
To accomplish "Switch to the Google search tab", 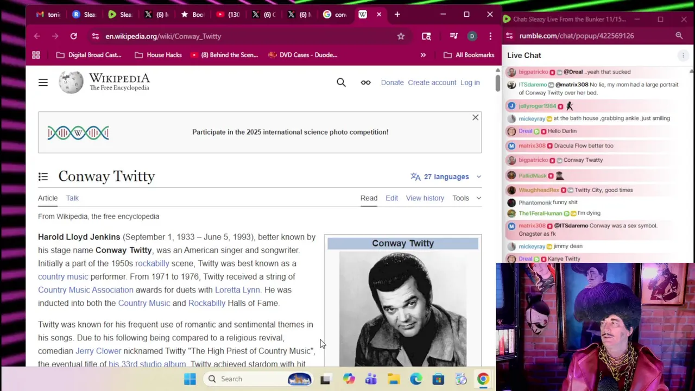I will click(x=334, y=14).
